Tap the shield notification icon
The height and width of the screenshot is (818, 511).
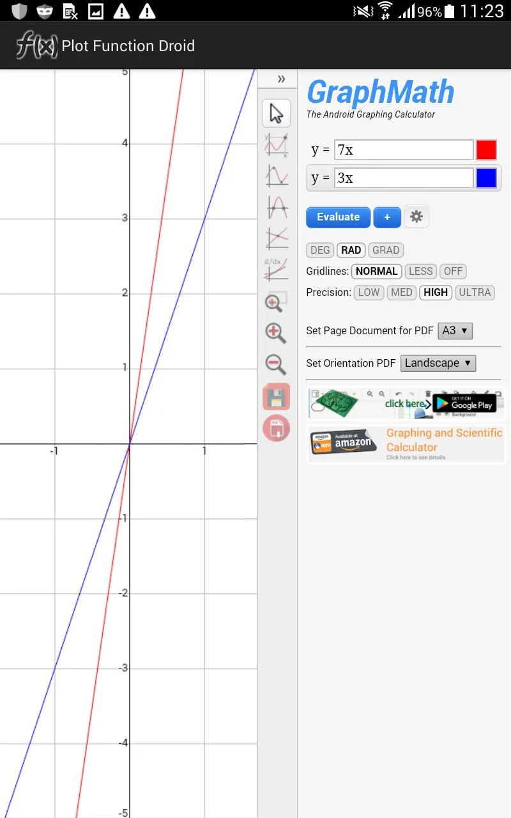20,11
